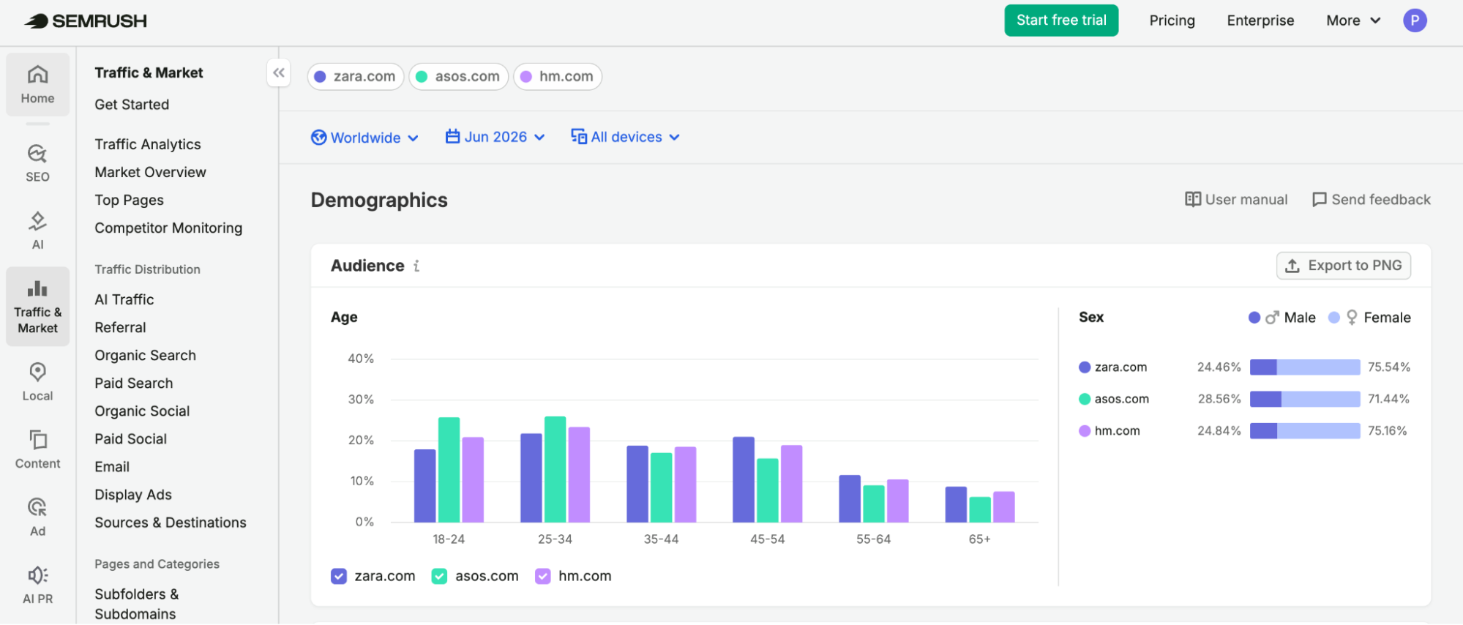Click the tallest asos.com bar in 25-34
The height and width of the screenshot is (625, 1463).
555,469
